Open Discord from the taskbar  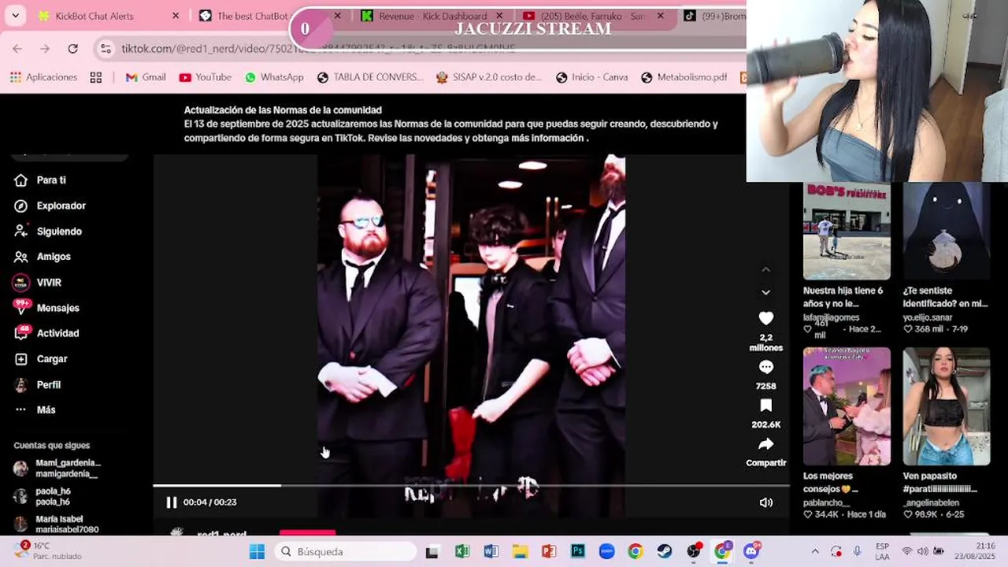(751, 550)
